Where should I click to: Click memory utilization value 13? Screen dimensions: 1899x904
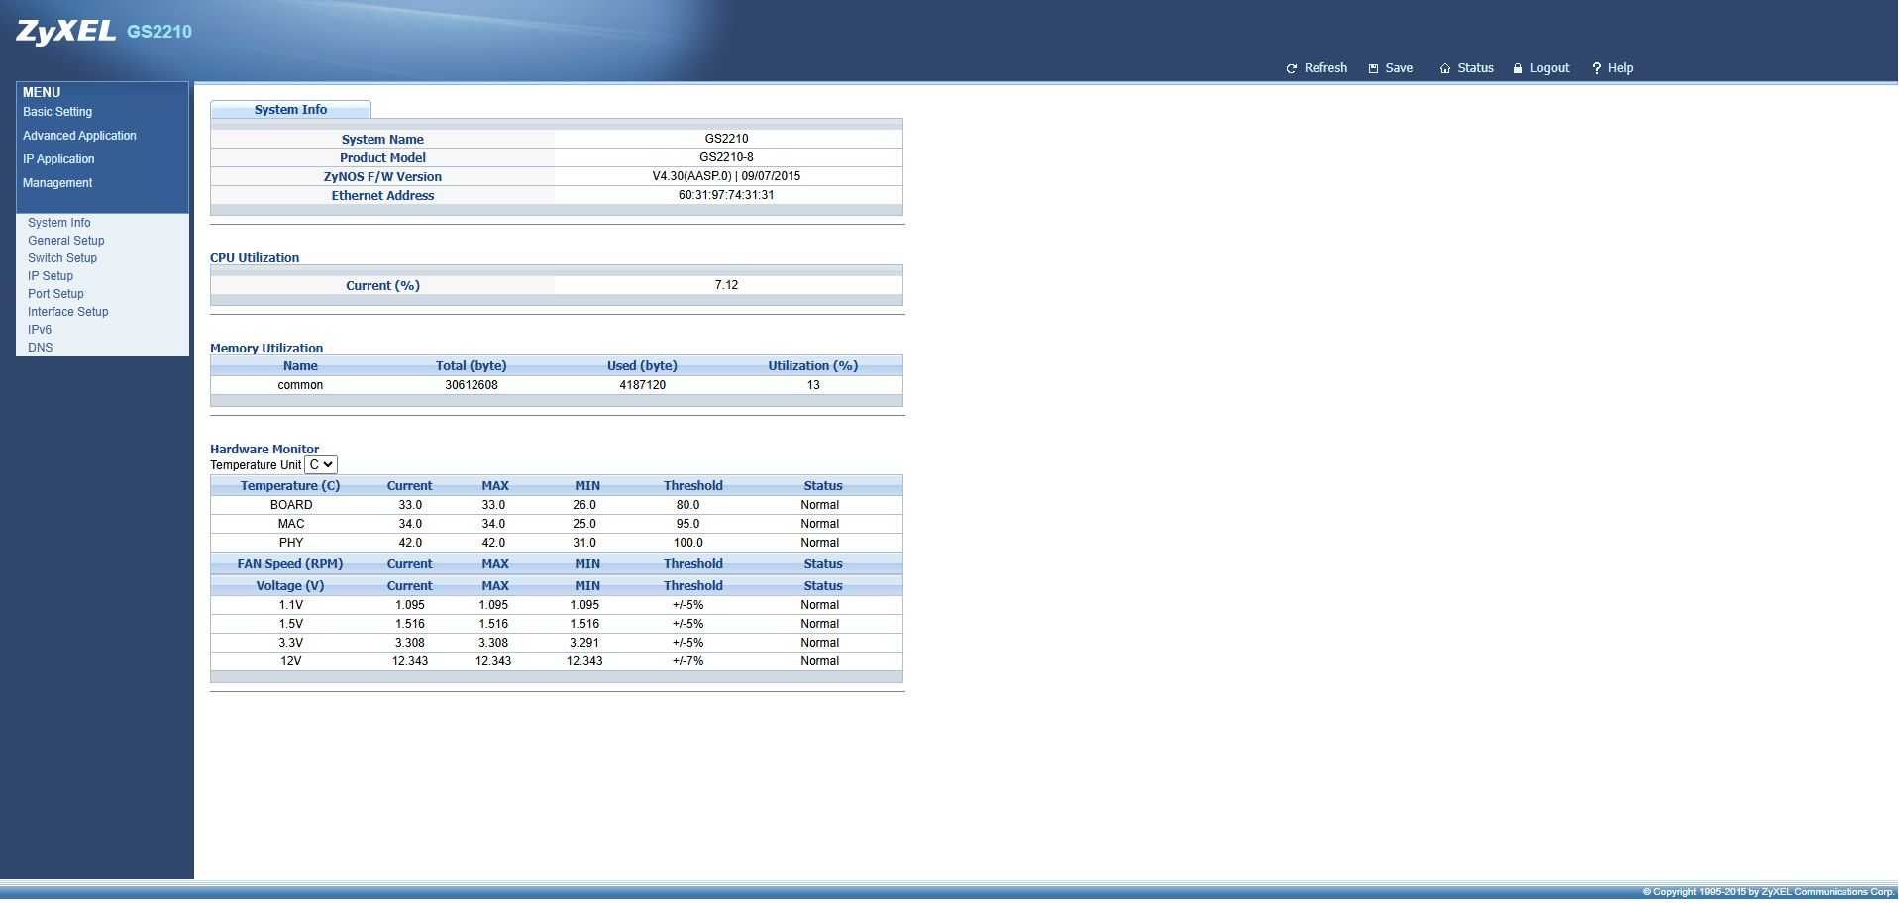813,385
